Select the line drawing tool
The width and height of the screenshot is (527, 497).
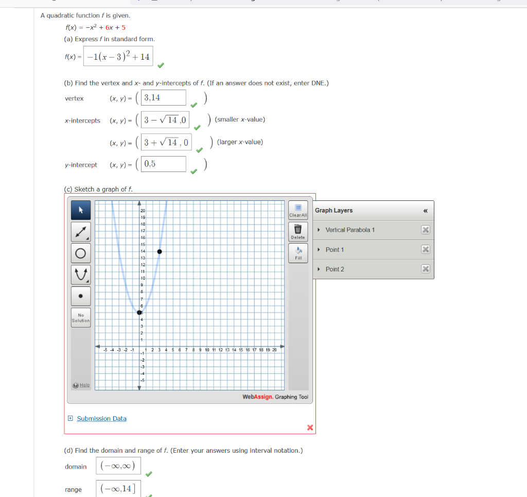[x=81, y=231]
